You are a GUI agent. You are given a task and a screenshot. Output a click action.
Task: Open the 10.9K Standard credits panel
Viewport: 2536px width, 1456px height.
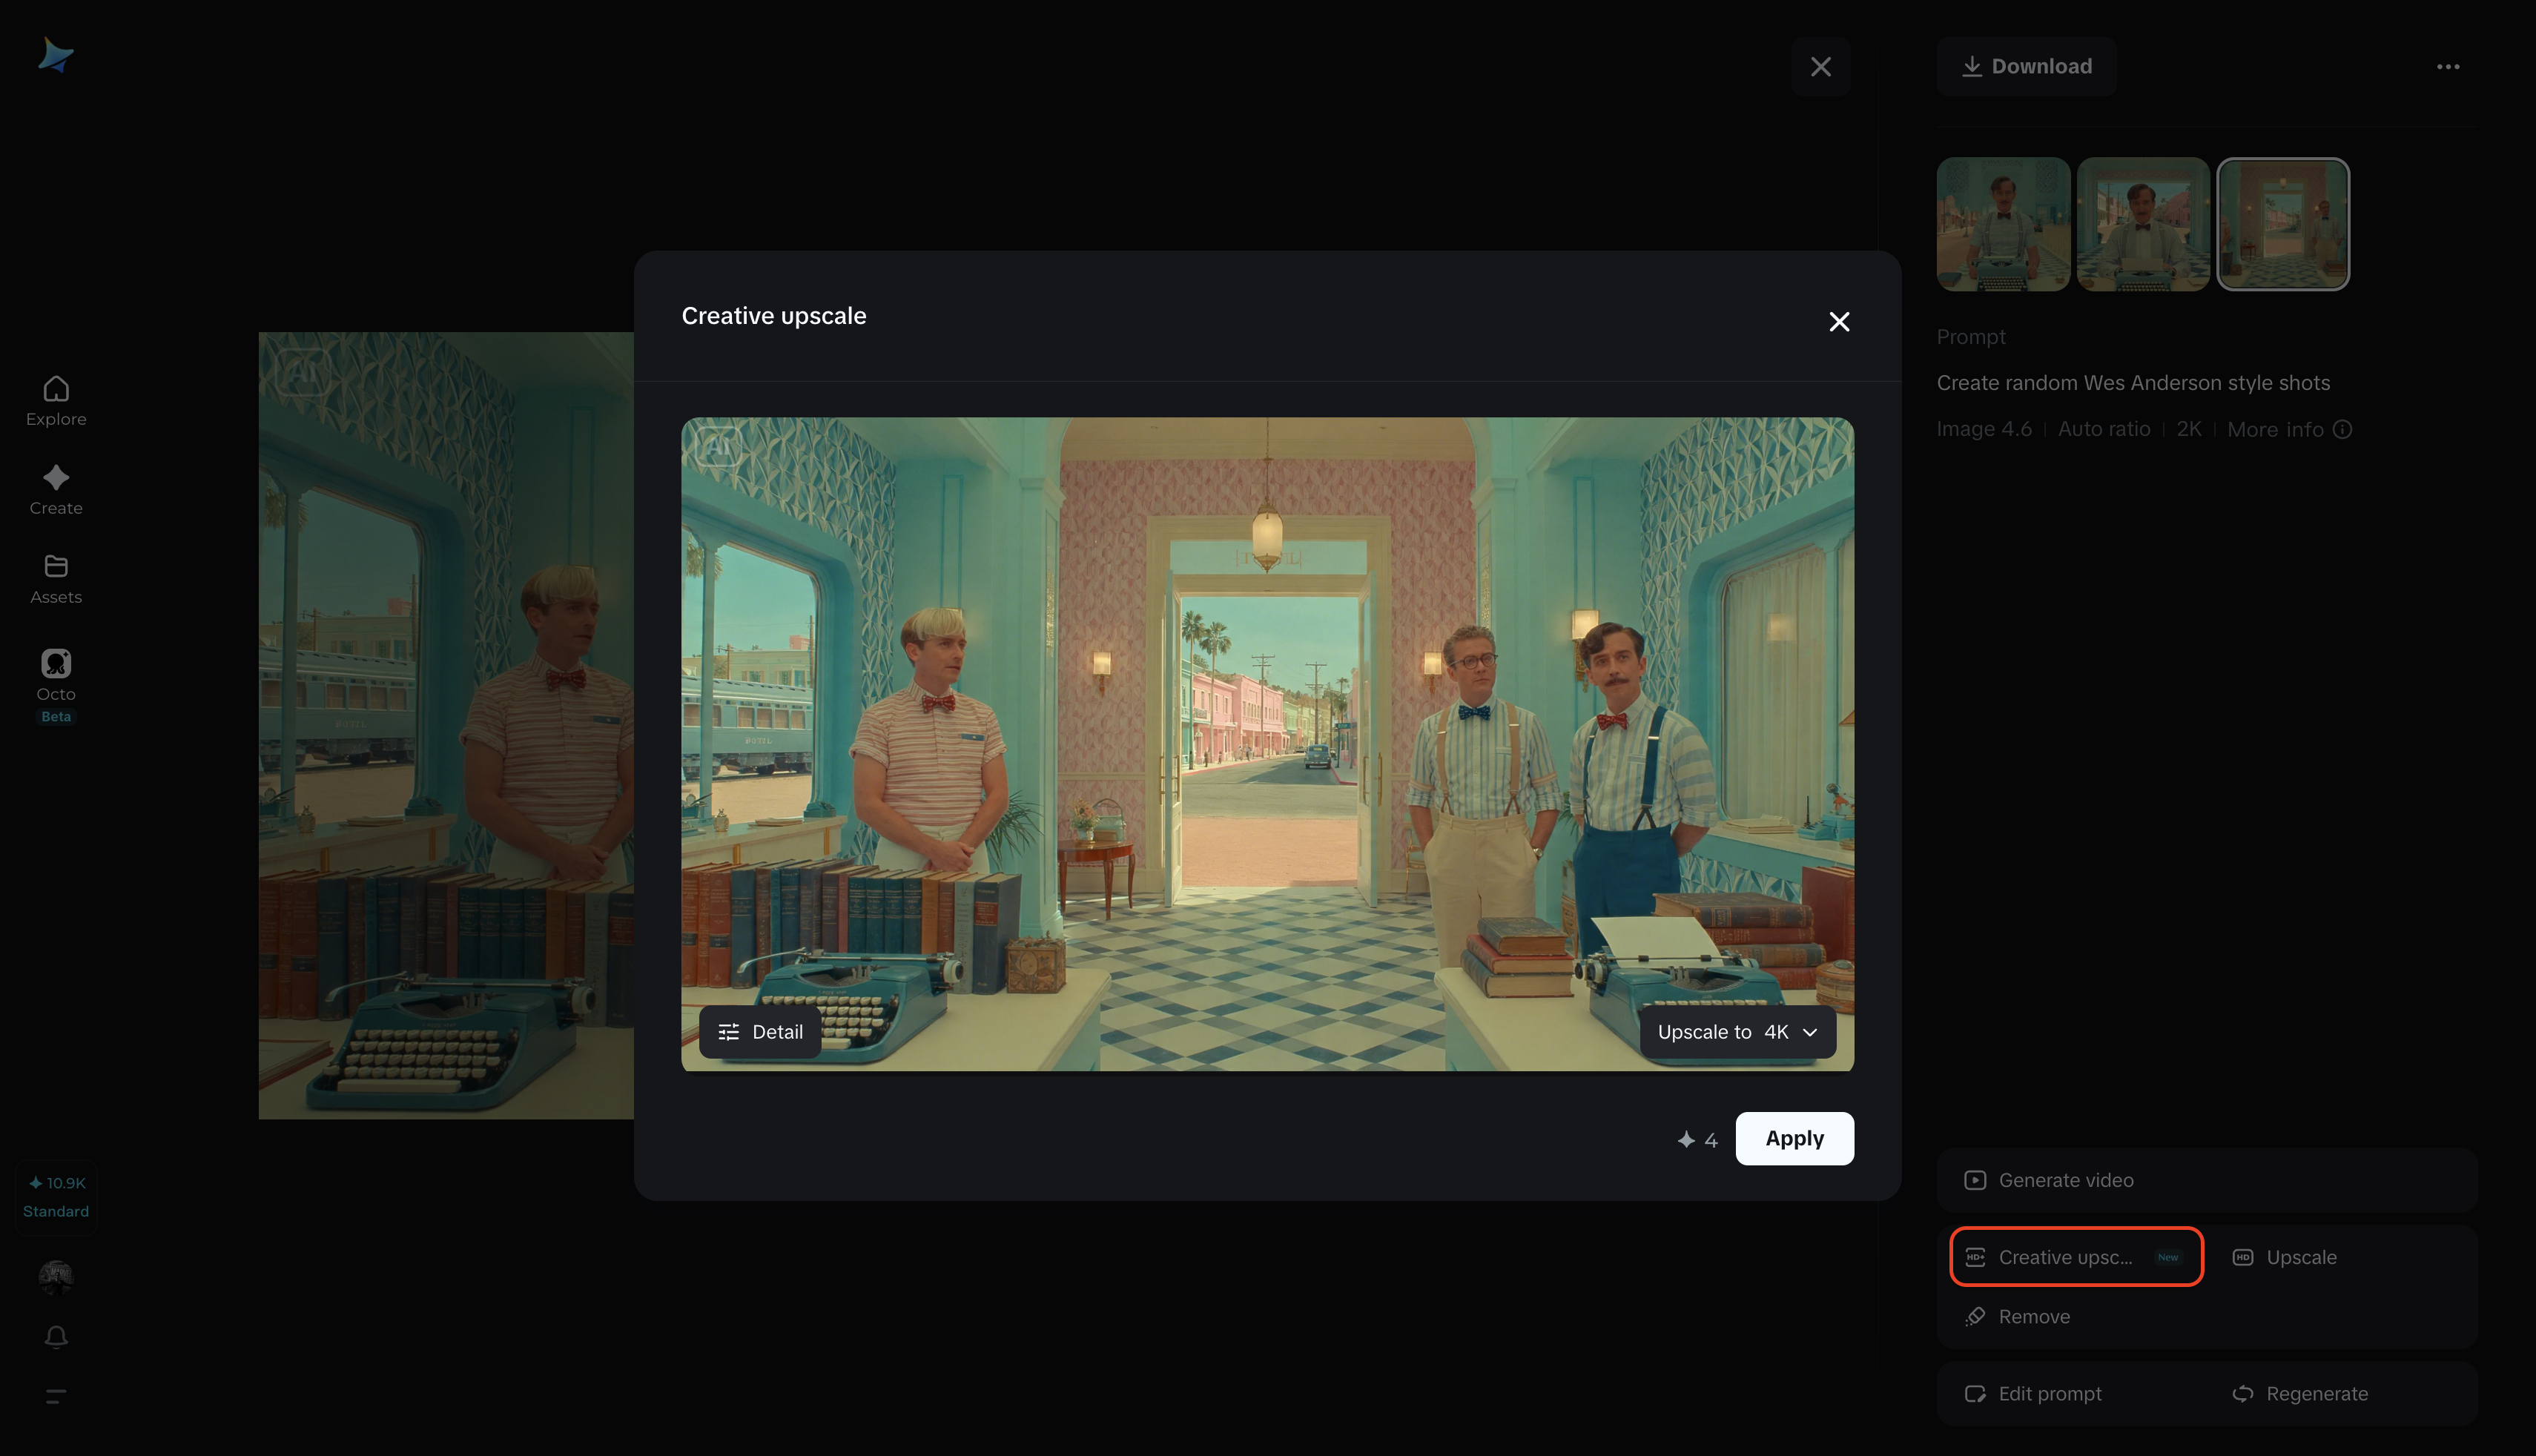click(56, 1197)
